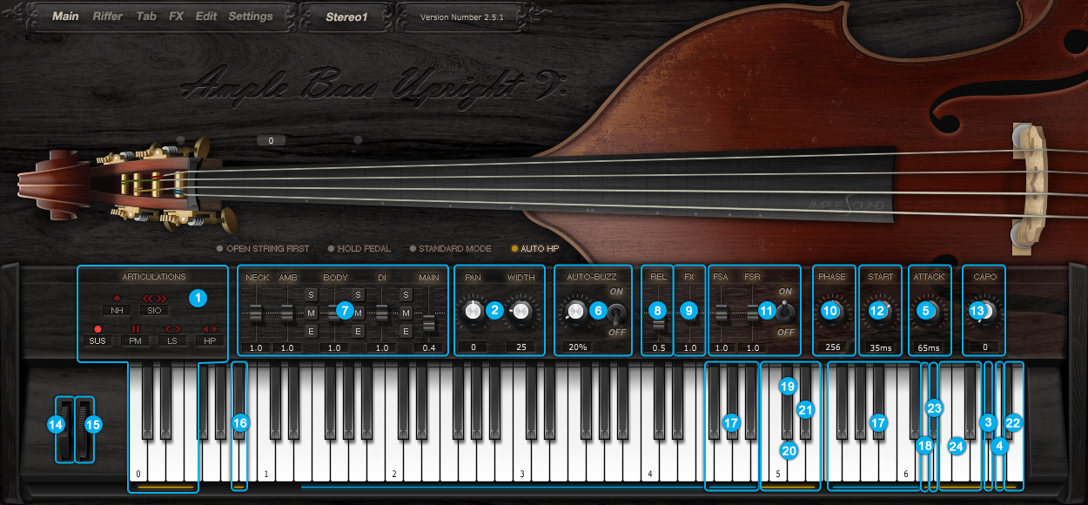The width and height of the screenshot is (1088, 505).
Task: Click the white piano key labeled 3
Action: tap(521, 461)
